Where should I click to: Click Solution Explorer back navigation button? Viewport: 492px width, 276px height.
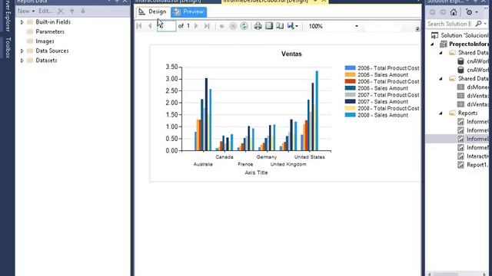tap(432, 12)
